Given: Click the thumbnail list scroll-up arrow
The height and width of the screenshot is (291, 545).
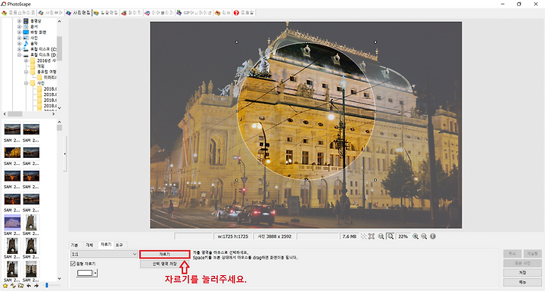Looking at the screenshot, I should point(59,122).
